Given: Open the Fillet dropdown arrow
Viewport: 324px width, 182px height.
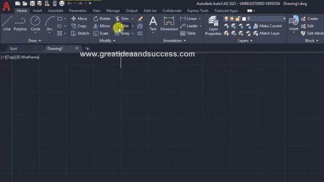Looking at the screenshot, I should coord(133,26).
